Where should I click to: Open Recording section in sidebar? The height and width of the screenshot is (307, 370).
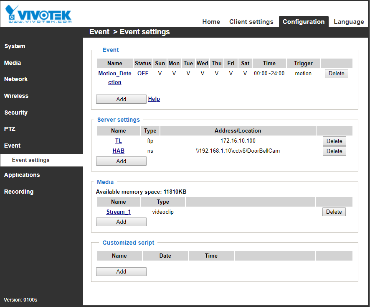tap(19, 192)
